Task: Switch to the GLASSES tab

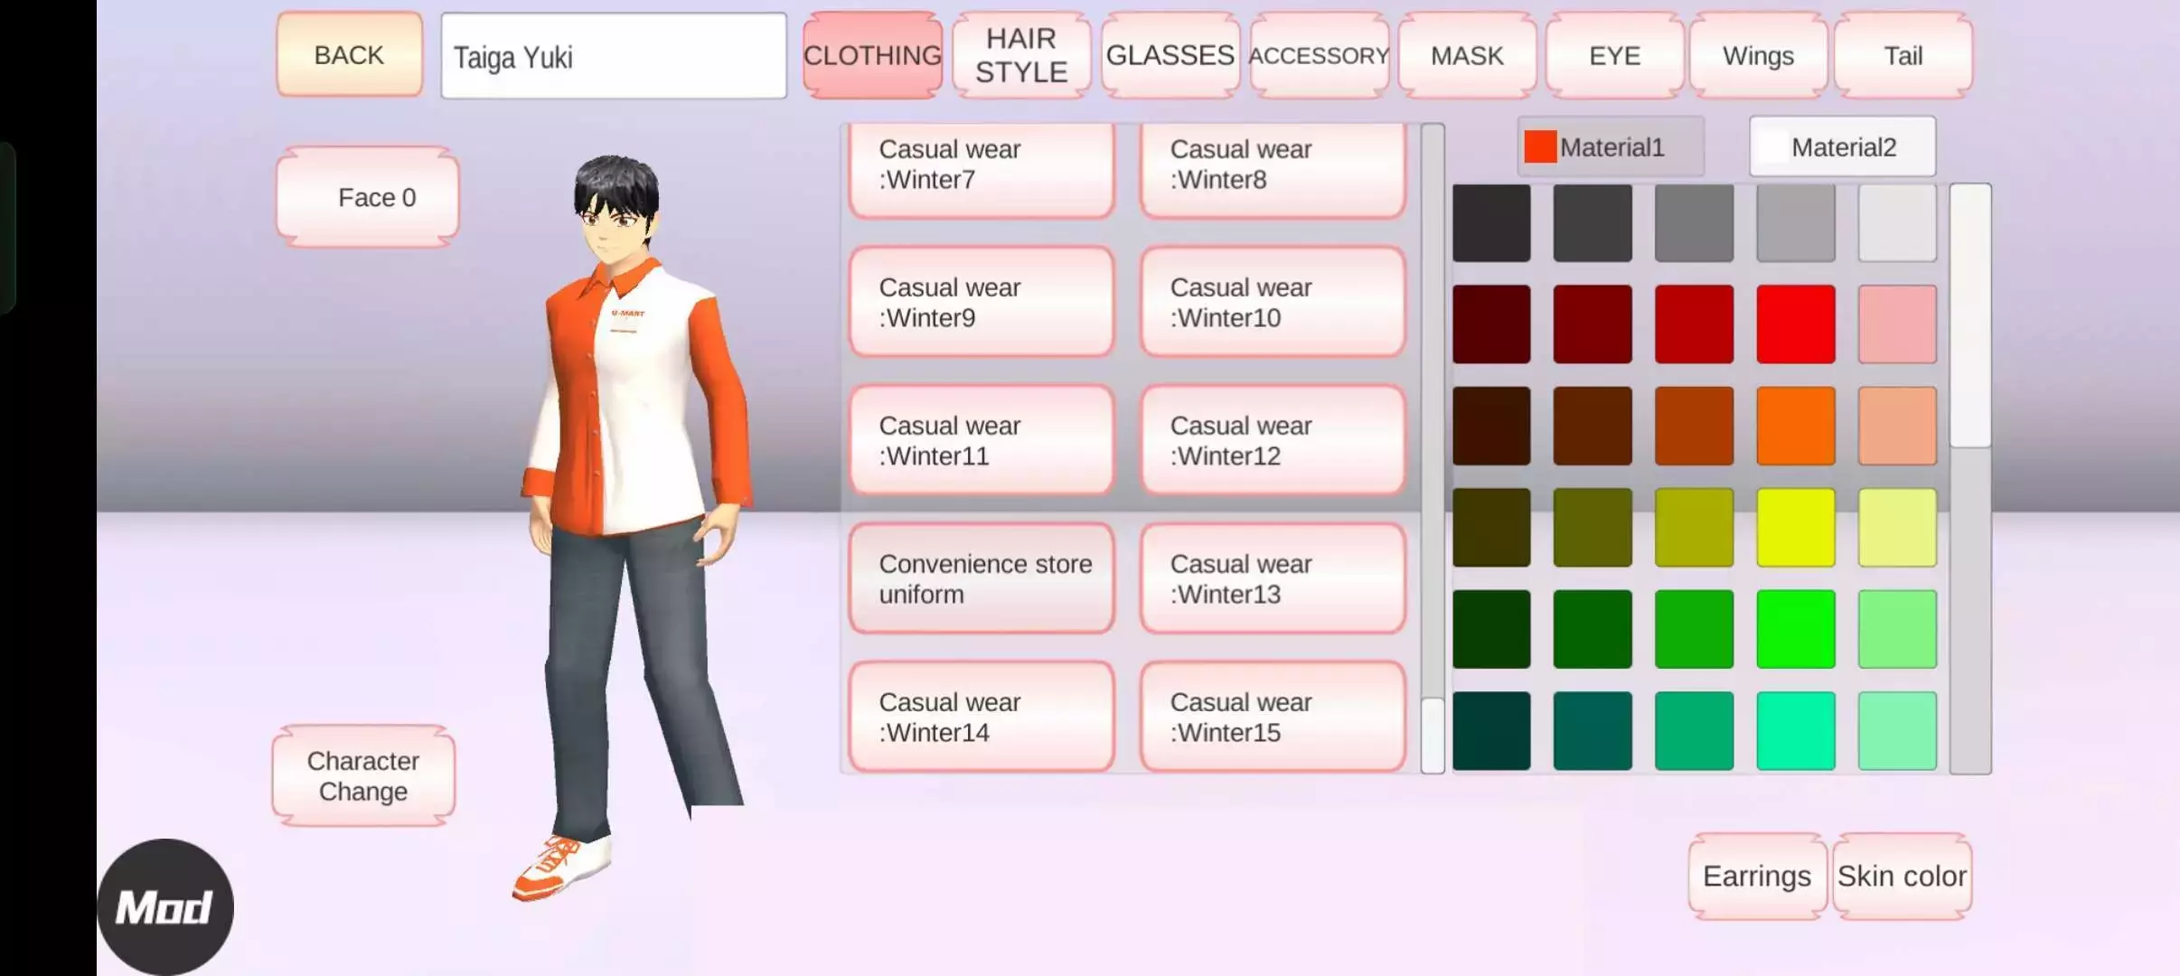Action: click(1170, 55)
